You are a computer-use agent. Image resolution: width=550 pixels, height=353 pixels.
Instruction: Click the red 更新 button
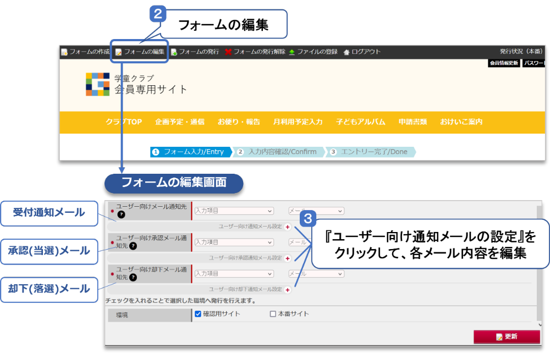click(x=507, y=337)
